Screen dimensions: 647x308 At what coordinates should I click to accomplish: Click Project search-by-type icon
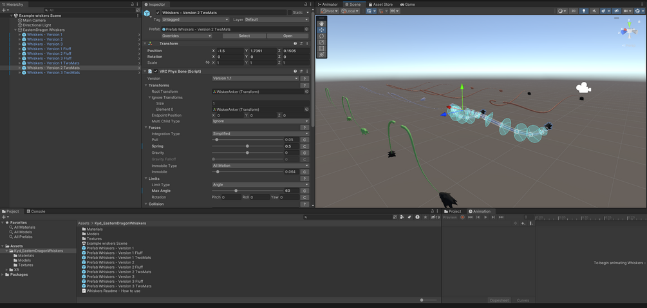(402, 217)
